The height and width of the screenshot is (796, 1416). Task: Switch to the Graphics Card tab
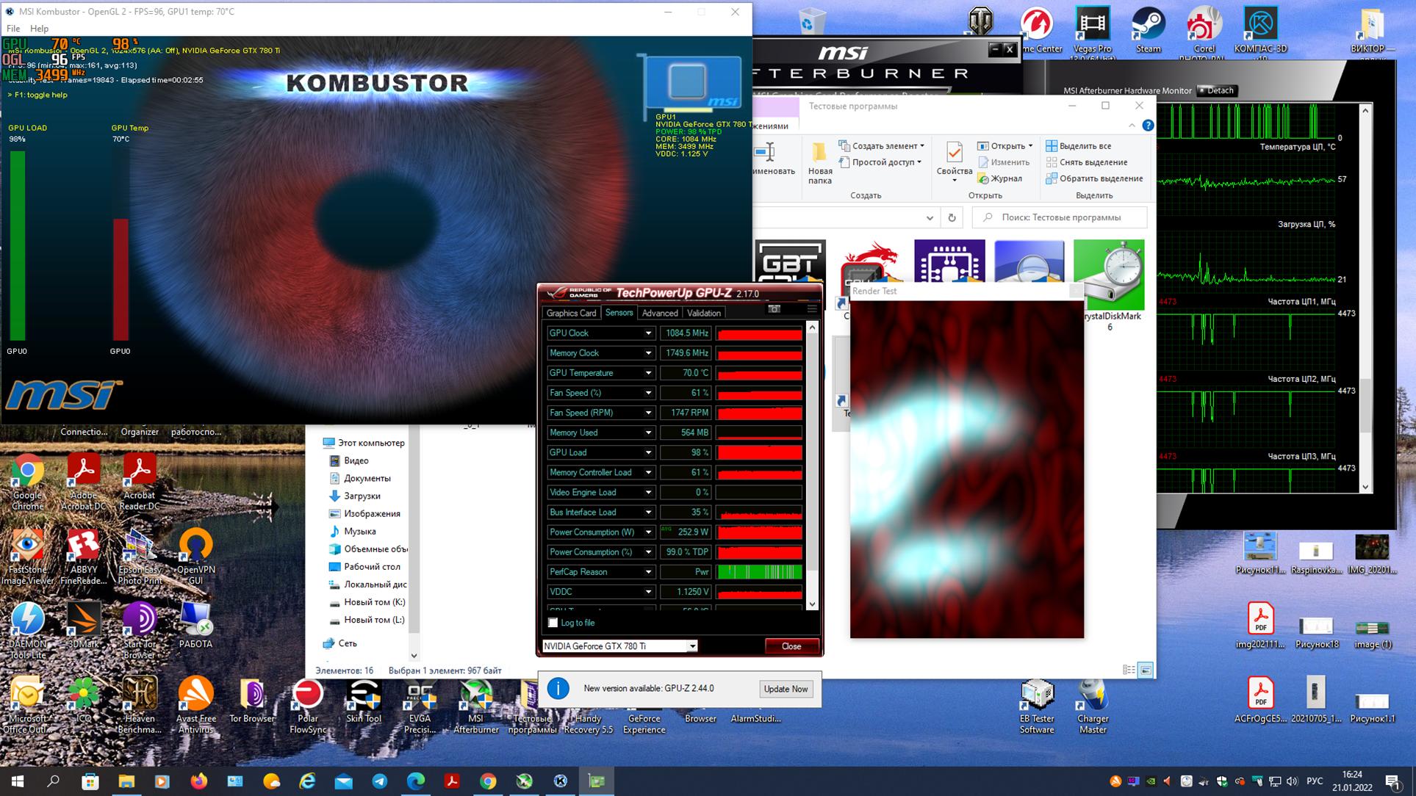tap(571, 313)
